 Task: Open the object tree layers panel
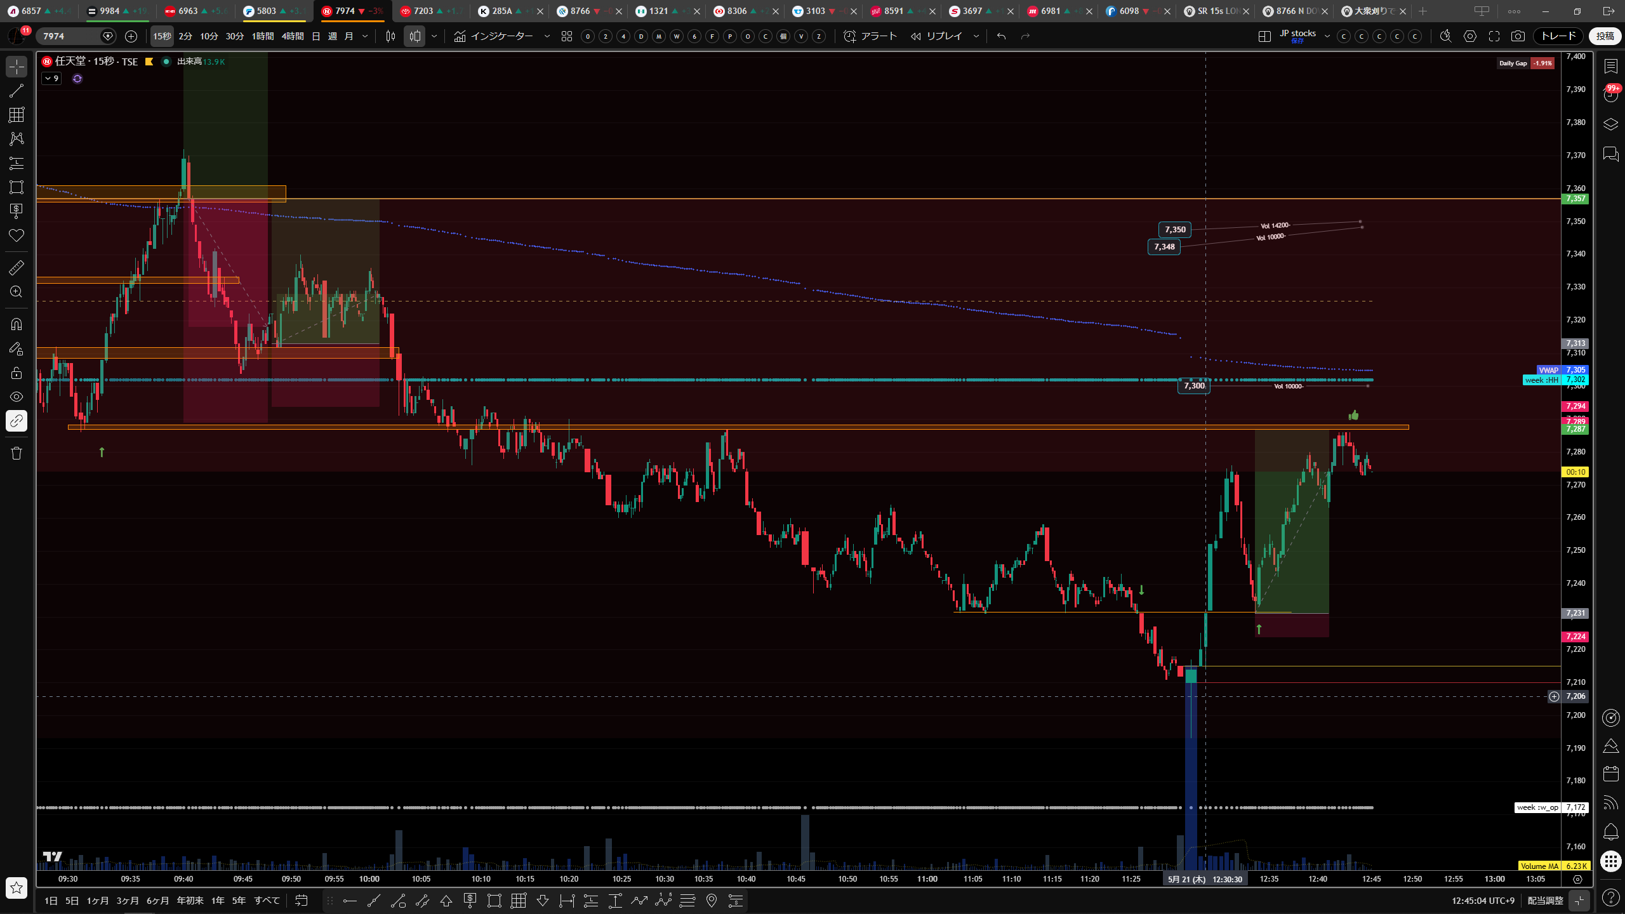click(x=1610, y=124)
